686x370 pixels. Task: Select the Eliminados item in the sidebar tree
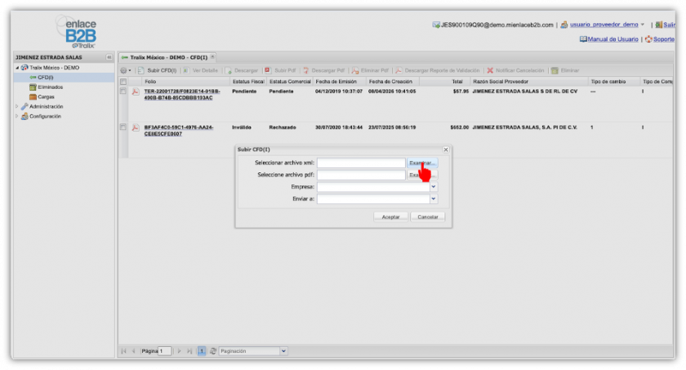[50, 87]
